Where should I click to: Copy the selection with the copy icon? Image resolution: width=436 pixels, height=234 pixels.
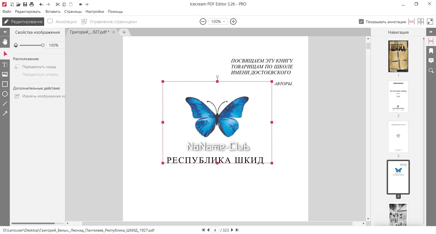click(x=64, y=4)
